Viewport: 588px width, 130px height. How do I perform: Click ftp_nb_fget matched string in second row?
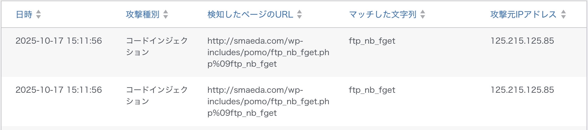pyautogui.click(x=372, y=90)
